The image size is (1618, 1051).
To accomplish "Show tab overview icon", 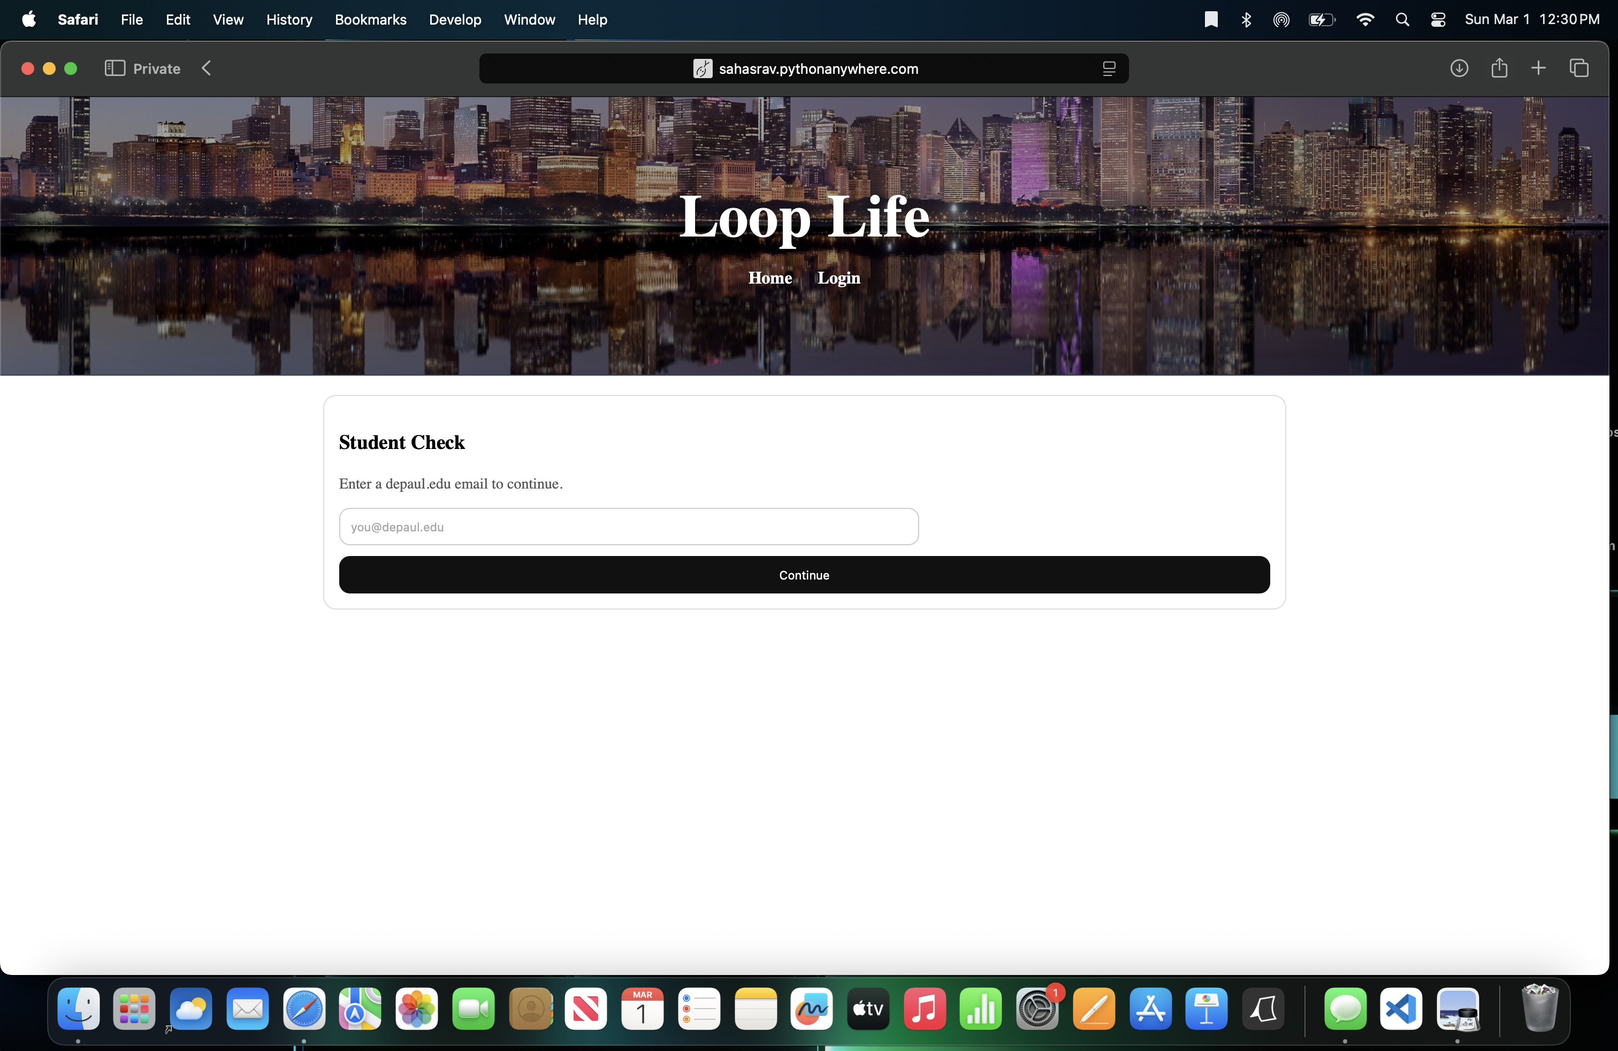I will click(x=1579, y=68).
